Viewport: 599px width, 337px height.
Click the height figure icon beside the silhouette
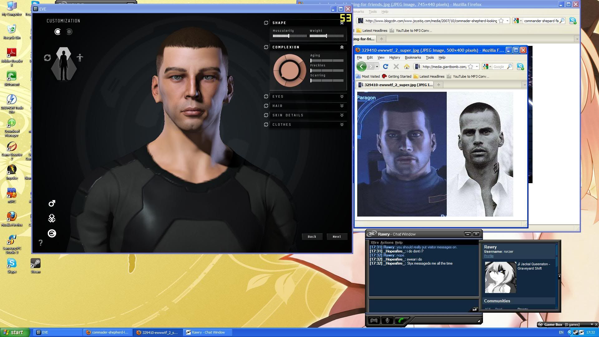point(80,58)
